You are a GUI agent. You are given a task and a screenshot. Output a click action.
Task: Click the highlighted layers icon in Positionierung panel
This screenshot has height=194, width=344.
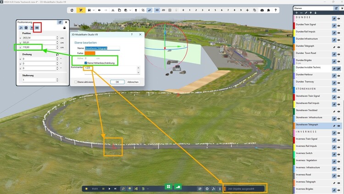37,28
